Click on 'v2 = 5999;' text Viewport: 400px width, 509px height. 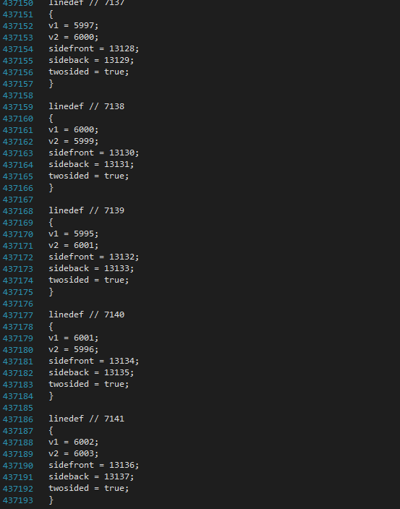(74, 141)
